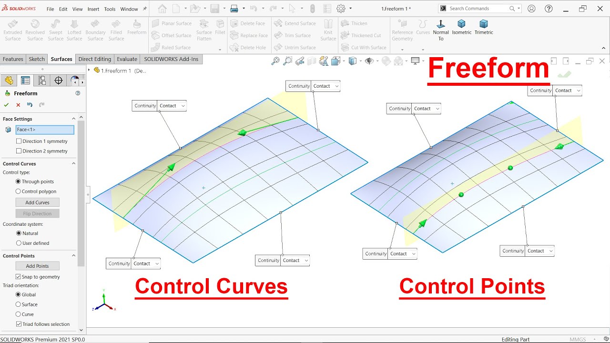Viewport: 610px width, 343px height.
Task: Click the green OK checkmark in Freeform panel
Action: (x=6, y=105)
